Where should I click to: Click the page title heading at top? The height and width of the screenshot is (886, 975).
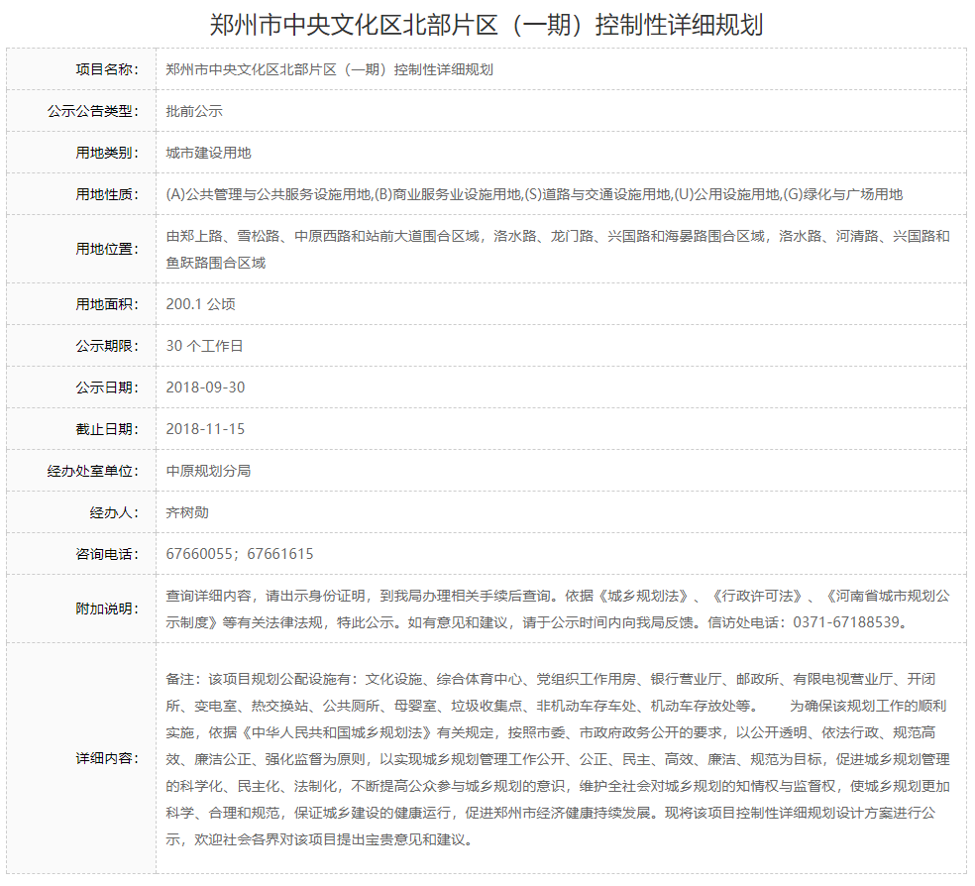pyautogui.click(x=487, y=25)
